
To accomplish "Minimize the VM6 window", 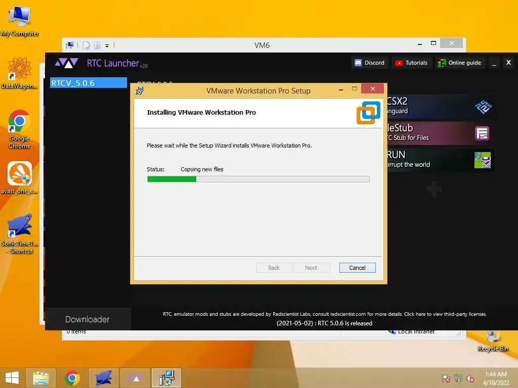I will (419, 44).
